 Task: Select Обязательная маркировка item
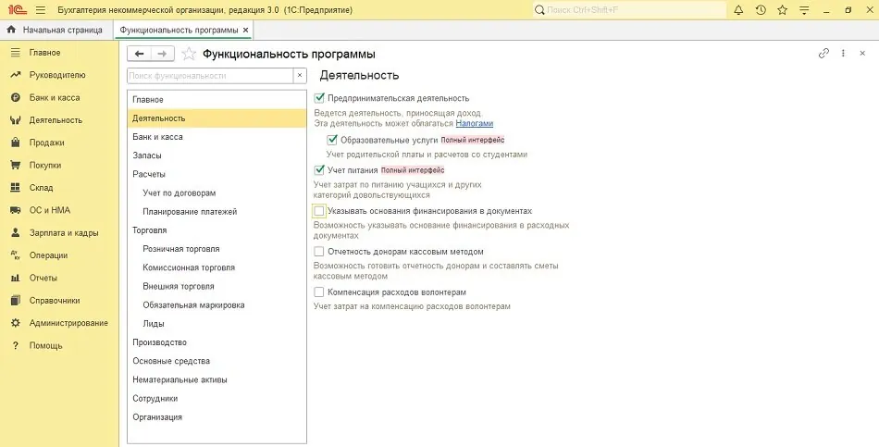coord(217,305)
